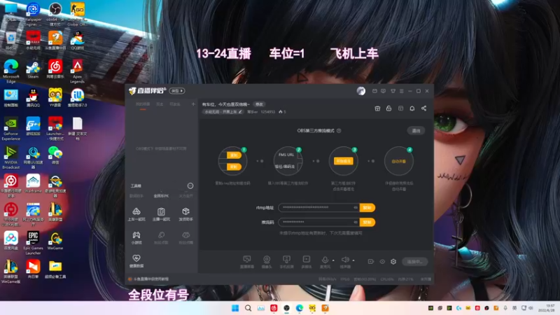This screenshot has width=560, height=315.
Task: Add screen capture source in bottom toolbar
Action: [x=247, y=261]
